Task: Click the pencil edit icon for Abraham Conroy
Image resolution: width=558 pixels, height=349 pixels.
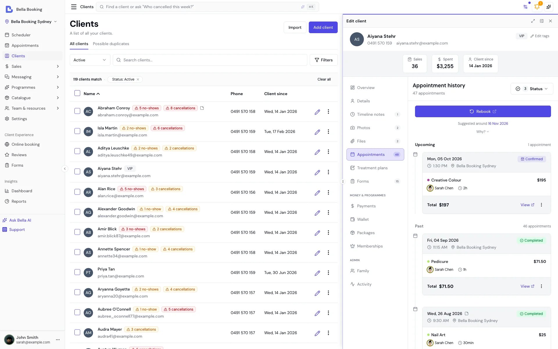Action: point(317,112)
